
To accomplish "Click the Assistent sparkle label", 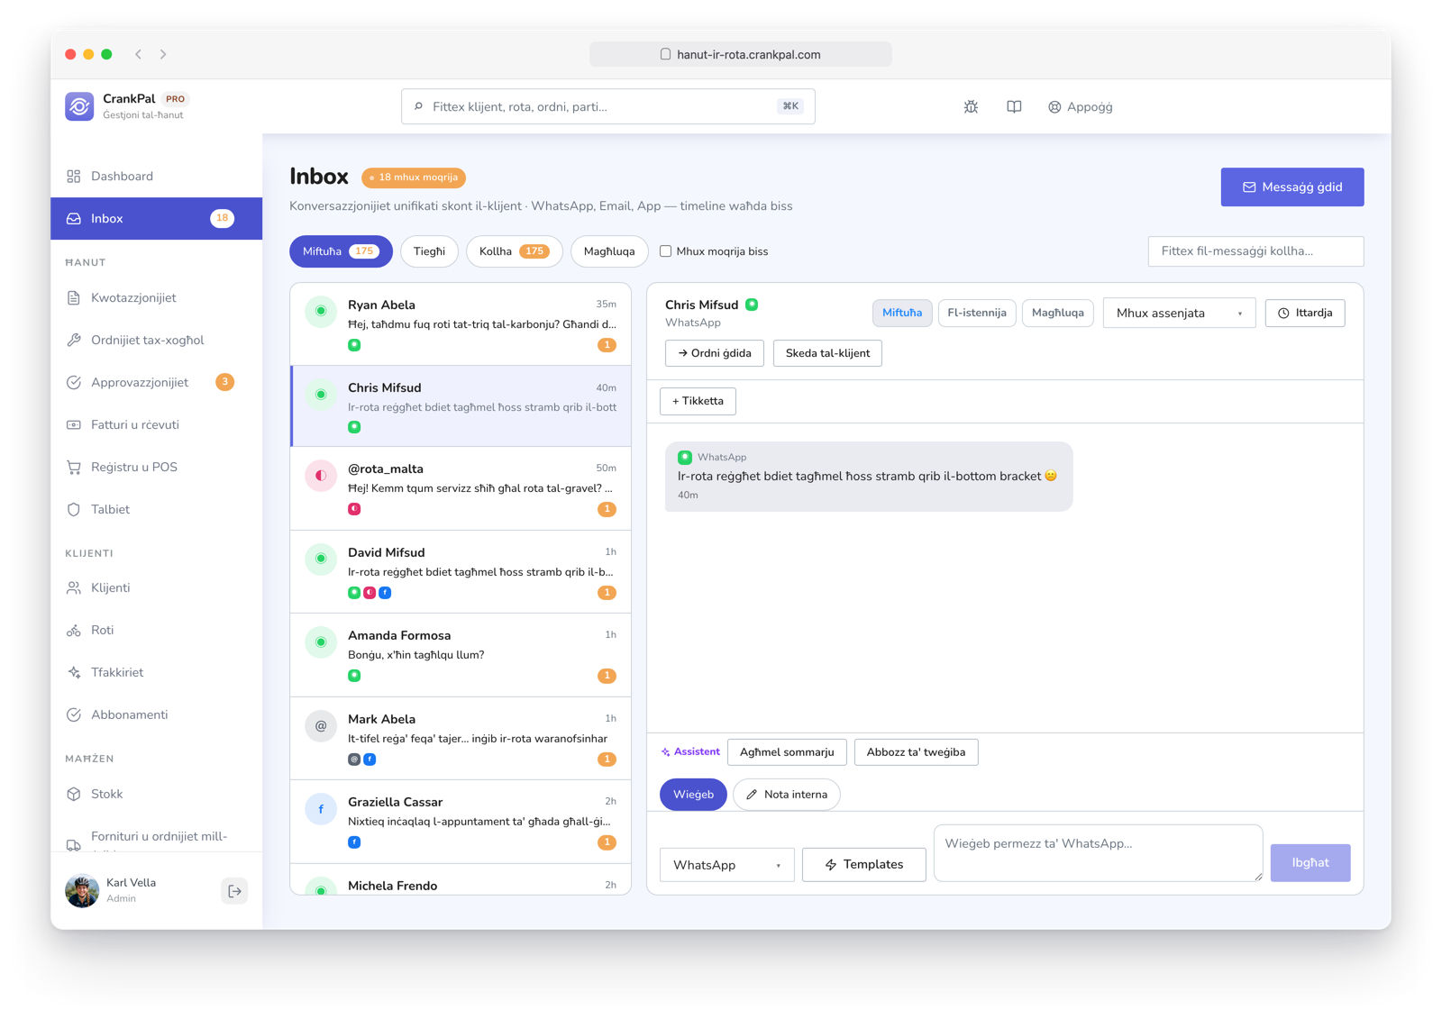I will coord(690,751).
